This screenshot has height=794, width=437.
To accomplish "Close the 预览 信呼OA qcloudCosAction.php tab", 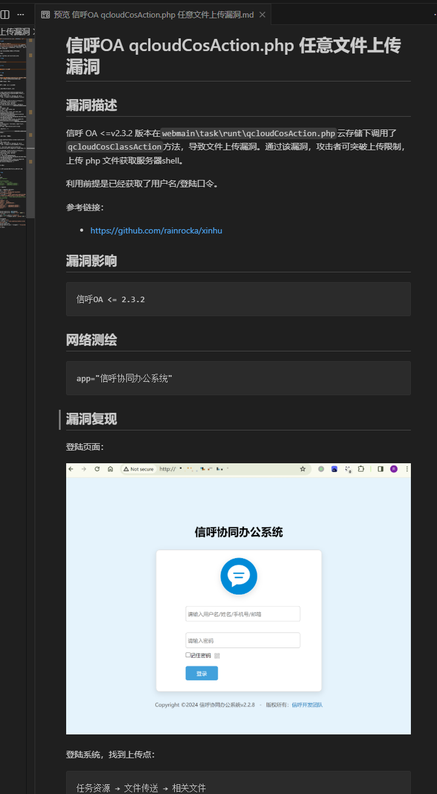I will click(x=262, y=15).
